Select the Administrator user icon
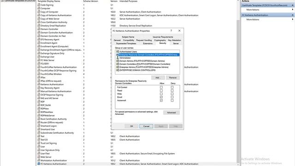Screen dimensions: 295x166 coord(118,58)
